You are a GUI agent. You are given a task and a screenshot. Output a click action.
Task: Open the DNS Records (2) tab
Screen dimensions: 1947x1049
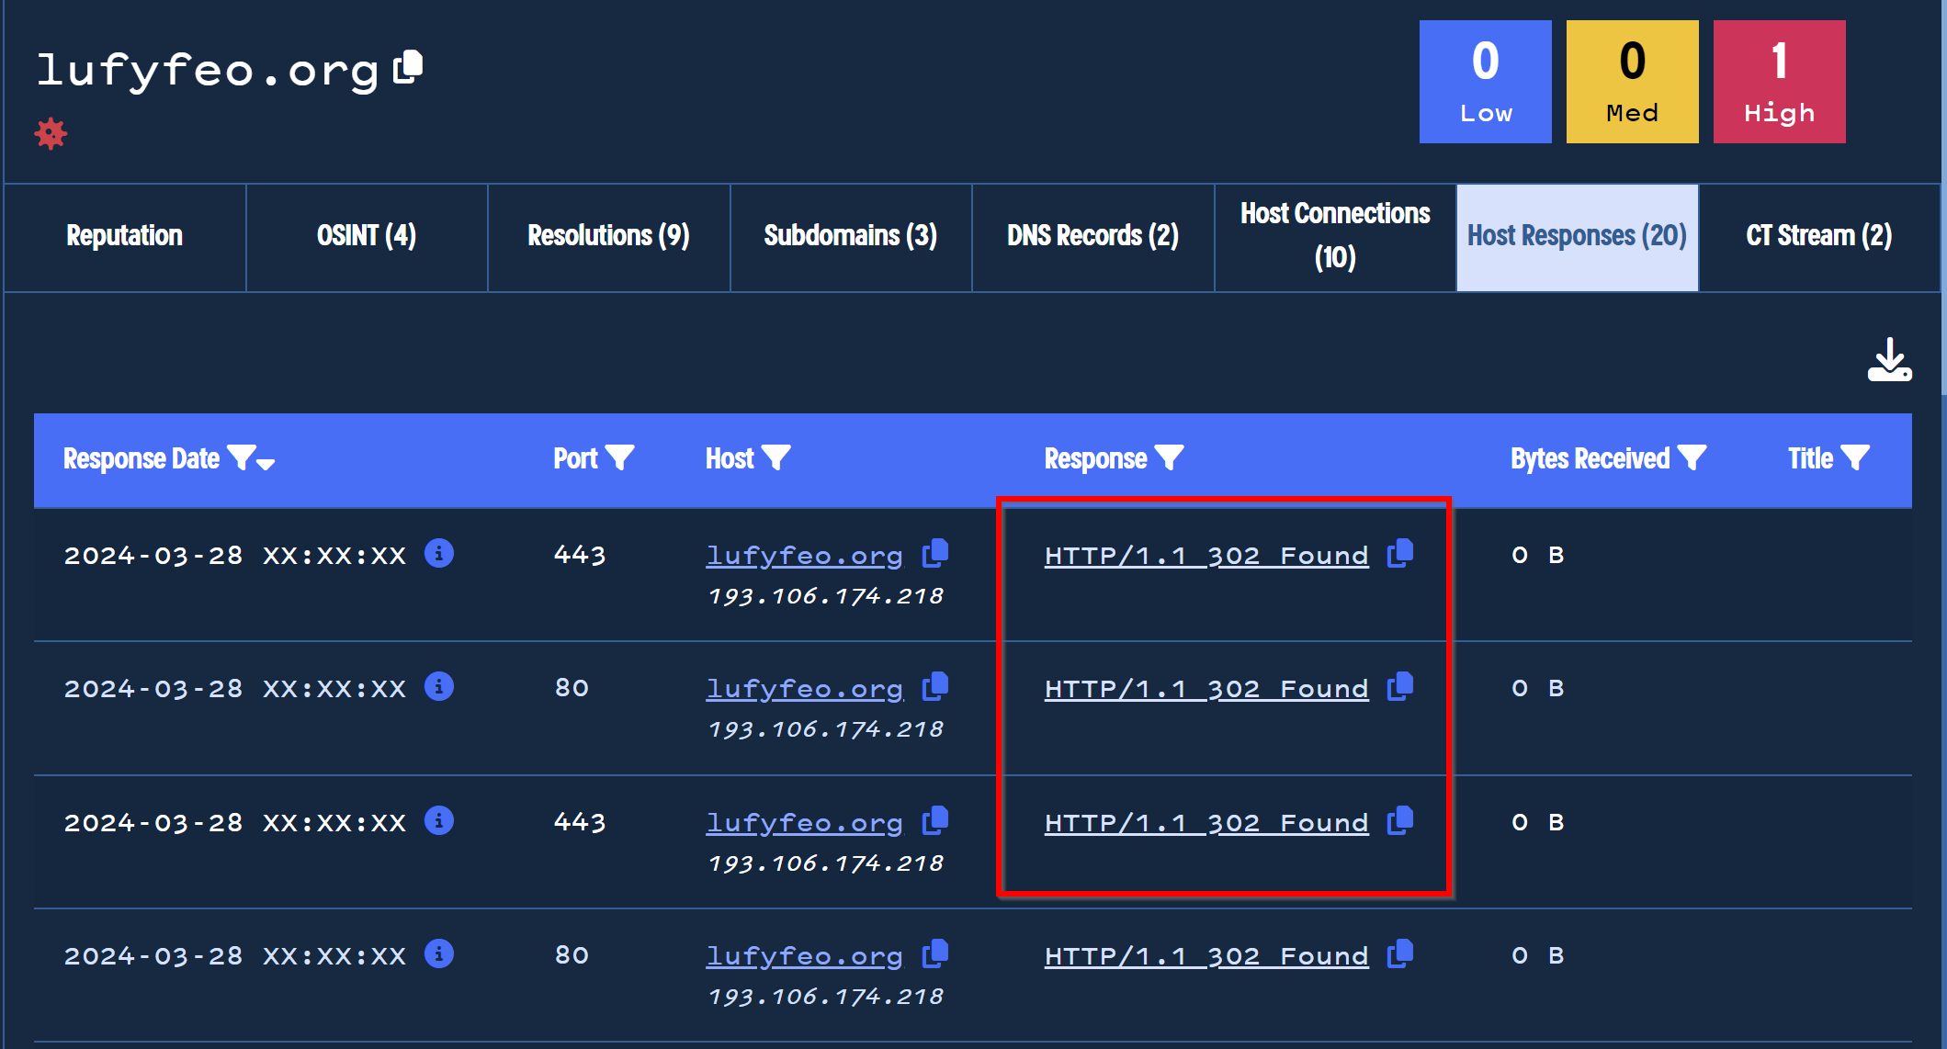(1092, 236)
